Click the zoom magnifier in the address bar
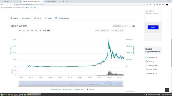 [148, 5]
